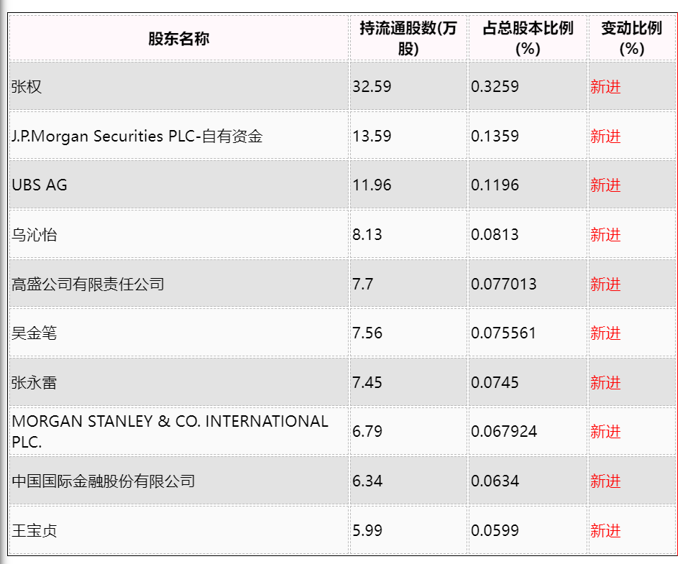Click the 持流通股数(万股) column header

(x=408, y=39)
